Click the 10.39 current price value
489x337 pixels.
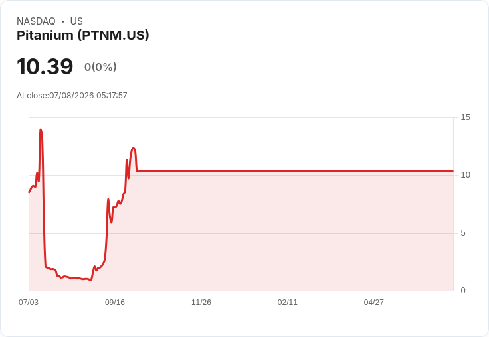(x=45, y=66)
